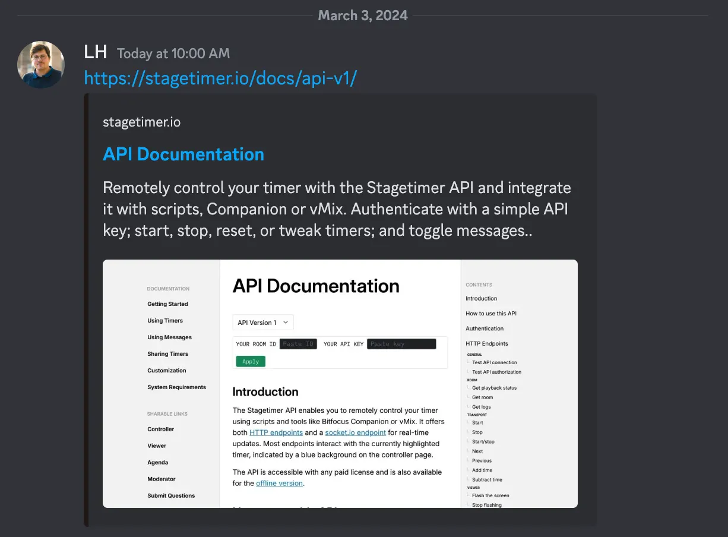Click the API Documentation embed title

tap(183, 154)
